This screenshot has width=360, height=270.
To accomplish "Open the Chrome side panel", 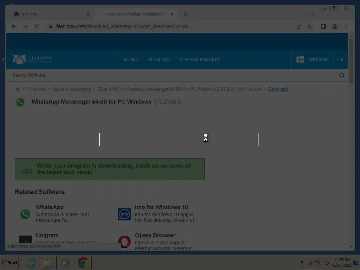I will 323,26.
